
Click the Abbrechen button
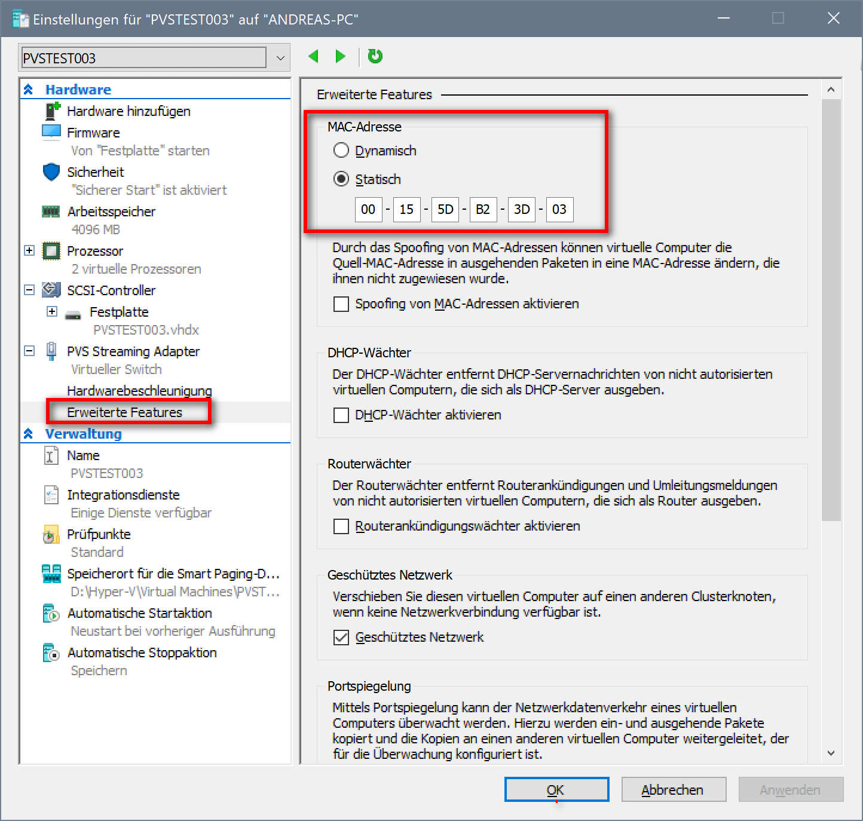point(674,789)
